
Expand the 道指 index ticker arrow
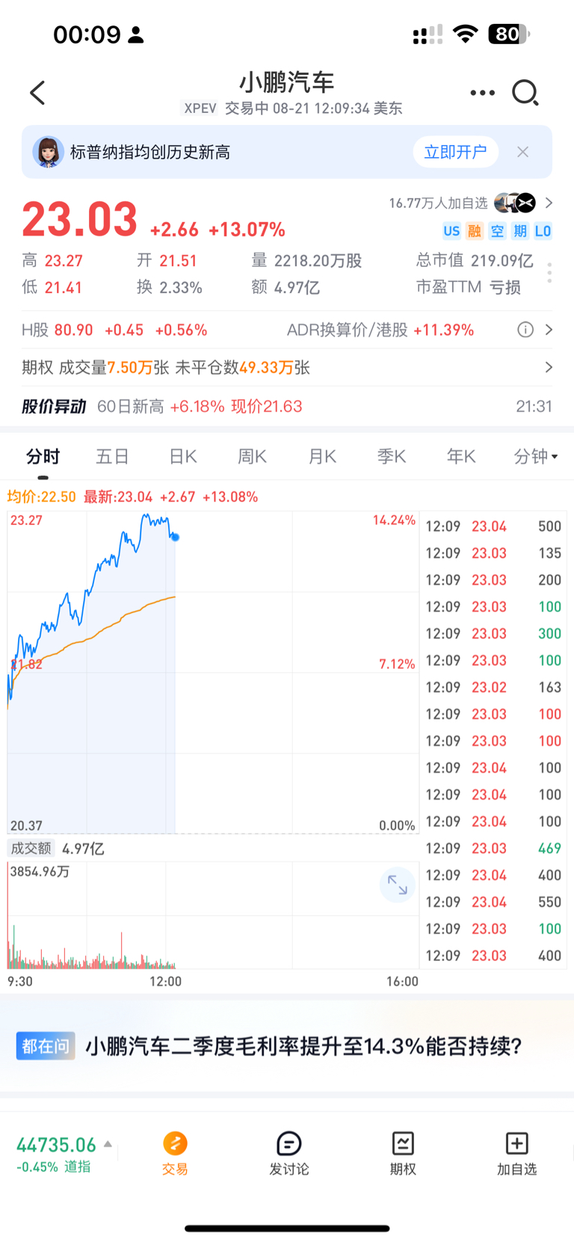(x=108, y=1144)
